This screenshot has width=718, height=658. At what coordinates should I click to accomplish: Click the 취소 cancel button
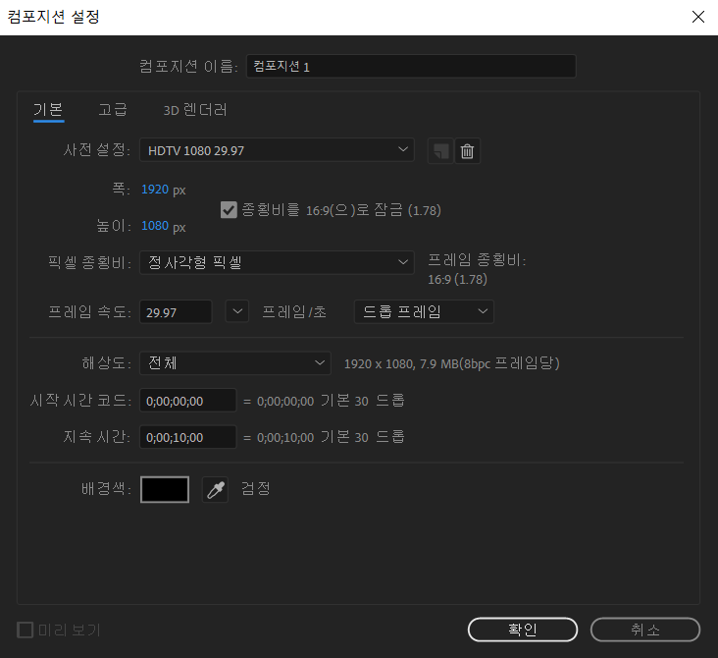pyautogui.click(x=645, y=630)
